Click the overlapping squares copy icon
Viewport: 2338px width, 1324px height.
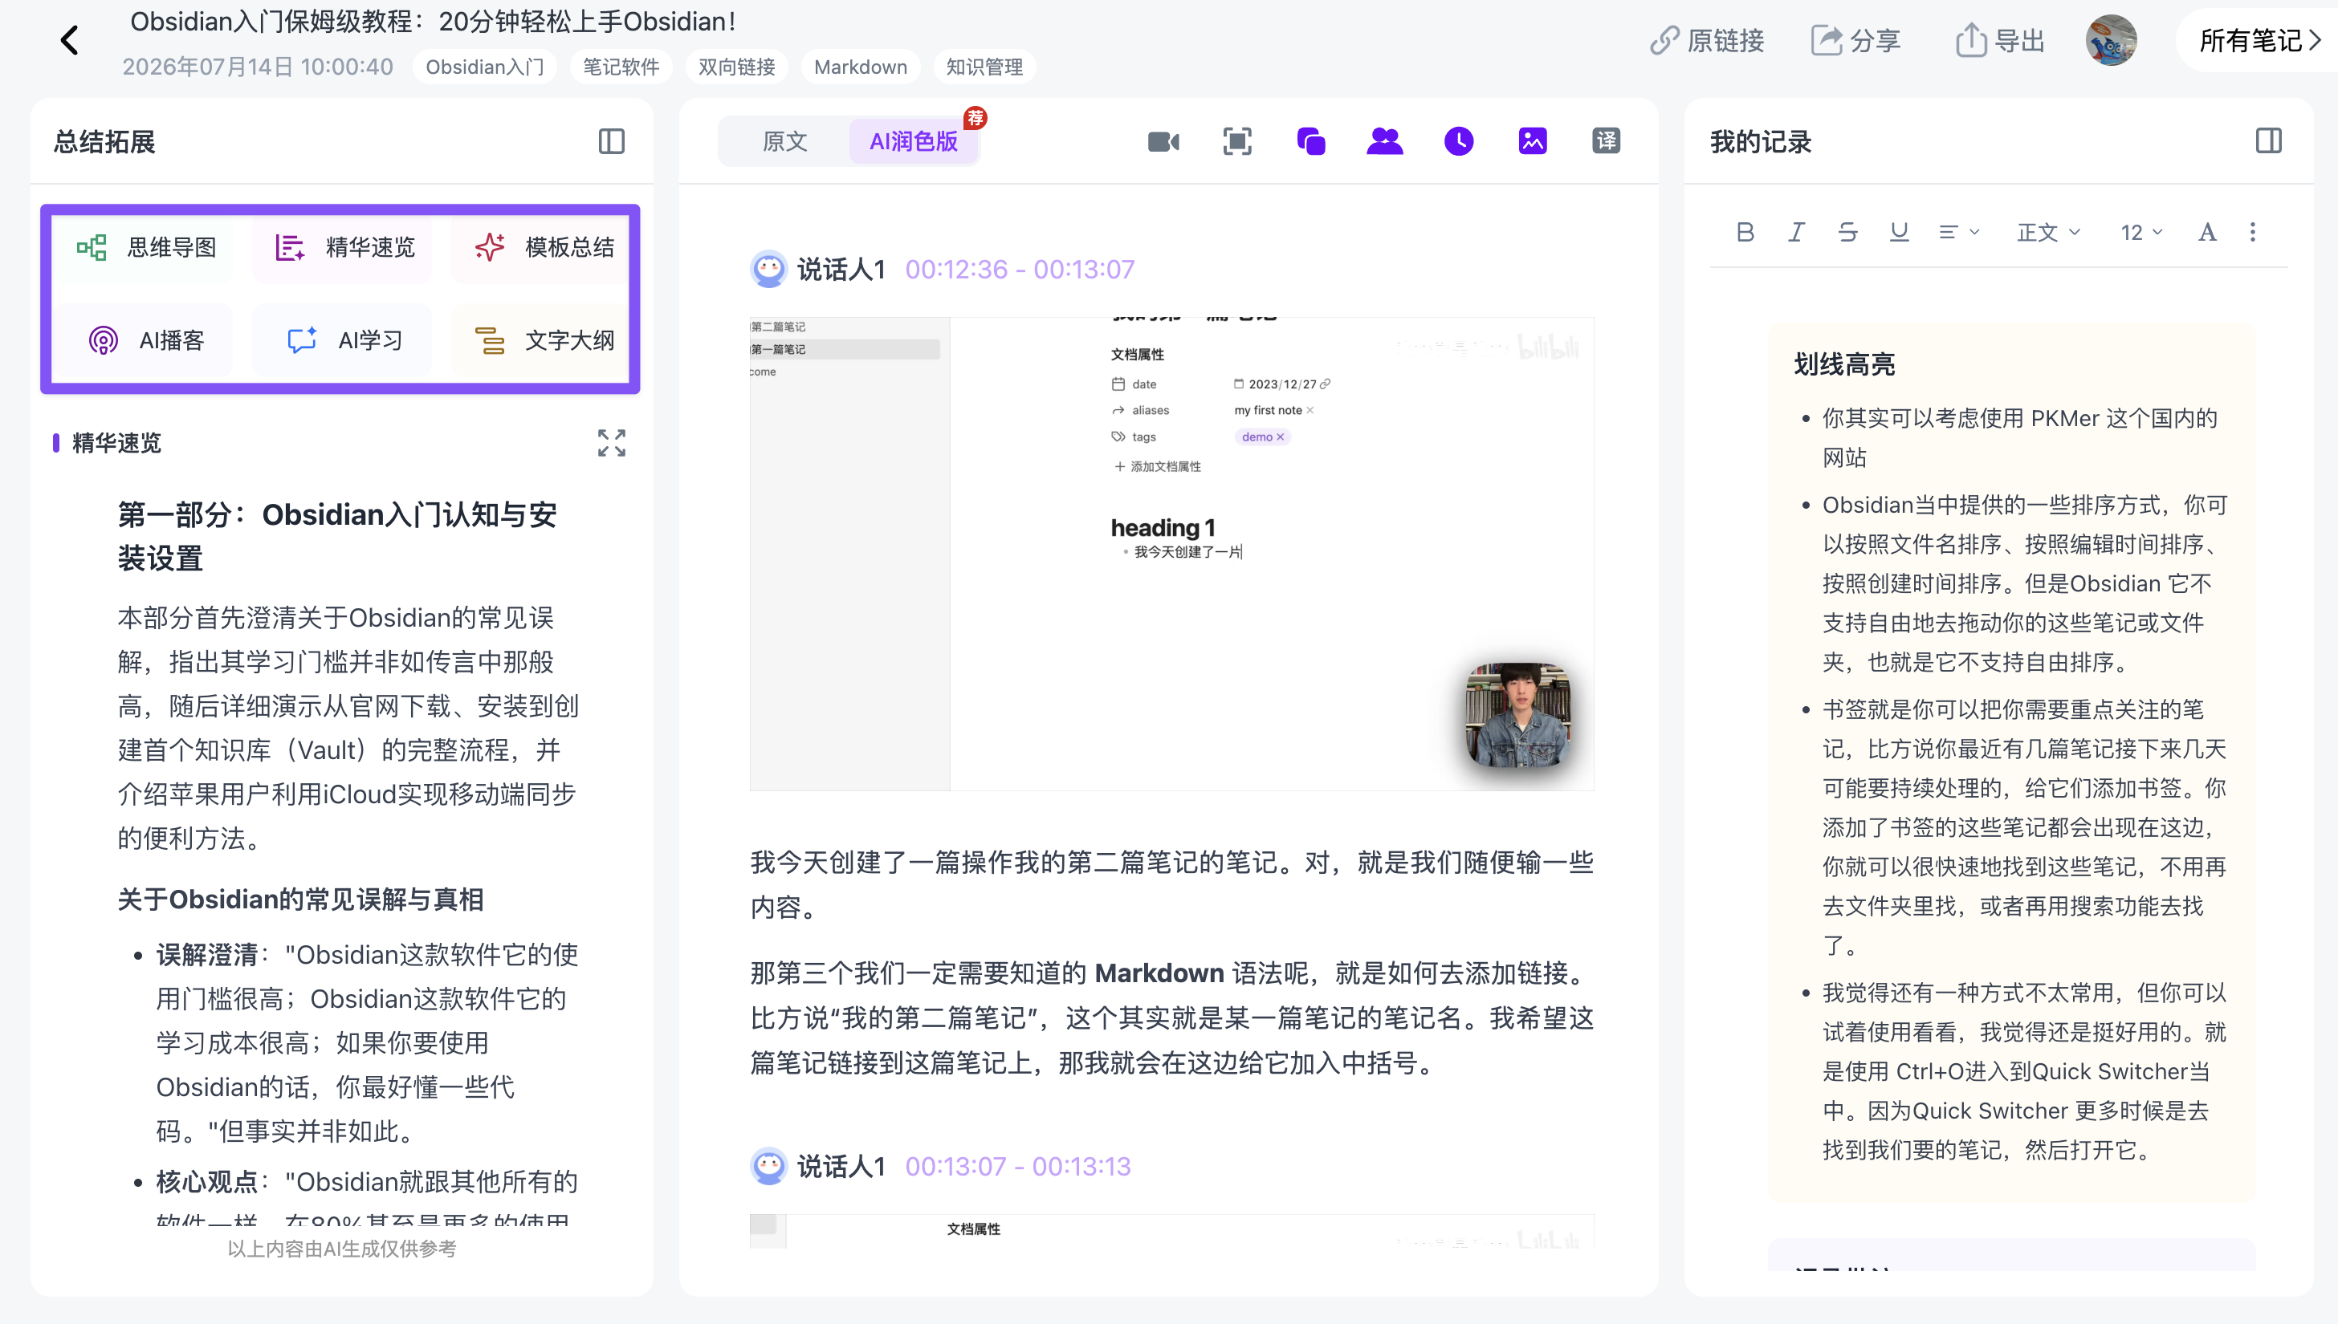coord(1311,142)
